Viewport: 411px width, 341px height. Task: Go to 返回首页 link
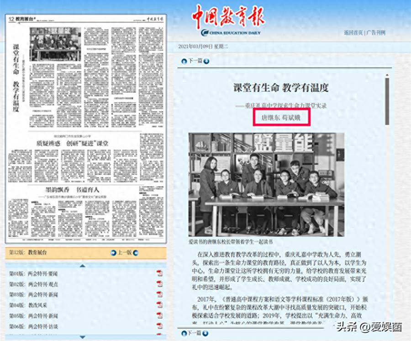click(x=353, y=32)
